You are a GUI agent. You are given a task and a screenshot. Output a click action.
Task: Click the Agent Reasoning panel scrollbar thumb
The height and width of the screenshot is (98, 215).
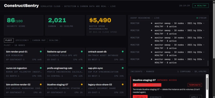(208, 63)
